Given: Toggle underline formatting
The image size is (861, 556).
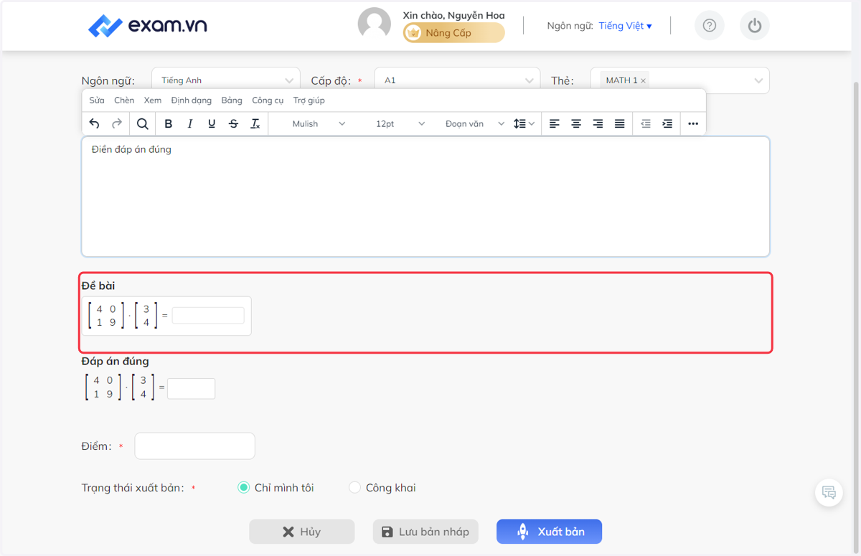Looking at the screenshot, I should click(212, 124).
